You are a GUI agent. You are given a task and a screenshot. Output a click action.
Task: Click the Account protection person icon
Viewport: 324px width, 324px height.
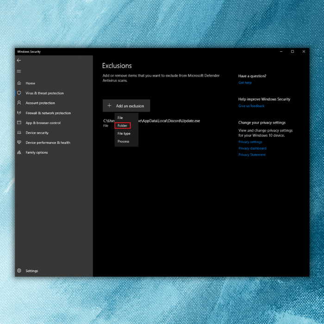click(x=19, y=103)
